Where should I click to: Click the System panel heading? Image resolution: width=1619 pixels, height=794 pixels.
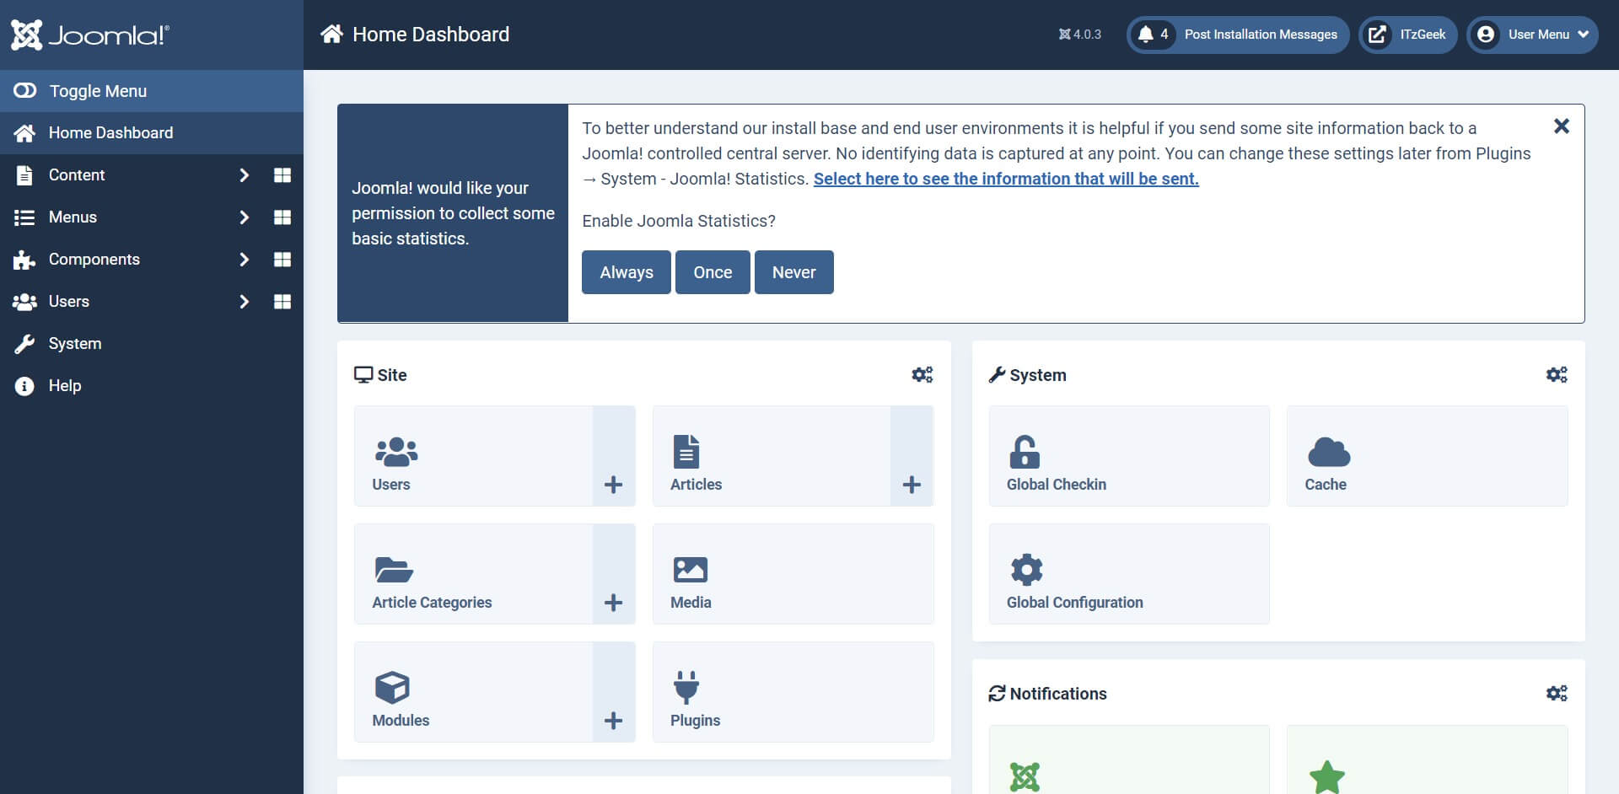coord(1027,375)
